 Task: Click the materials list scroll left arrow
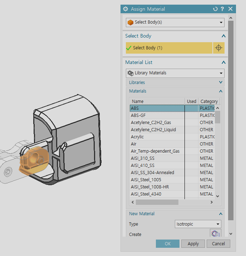coord(133,202)
